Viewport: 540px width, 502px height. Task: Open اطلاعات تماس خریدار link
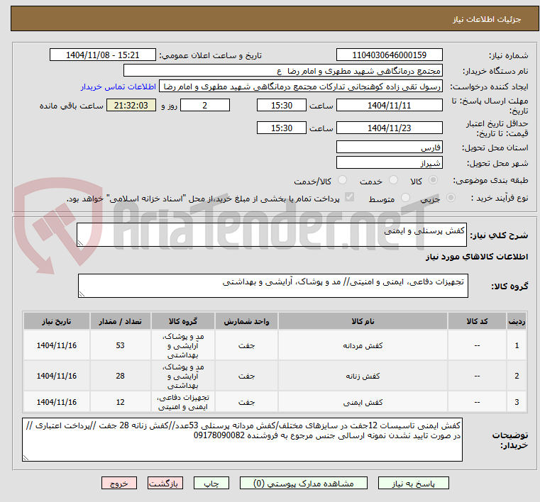pyautogui.click(x=119, y=87)
